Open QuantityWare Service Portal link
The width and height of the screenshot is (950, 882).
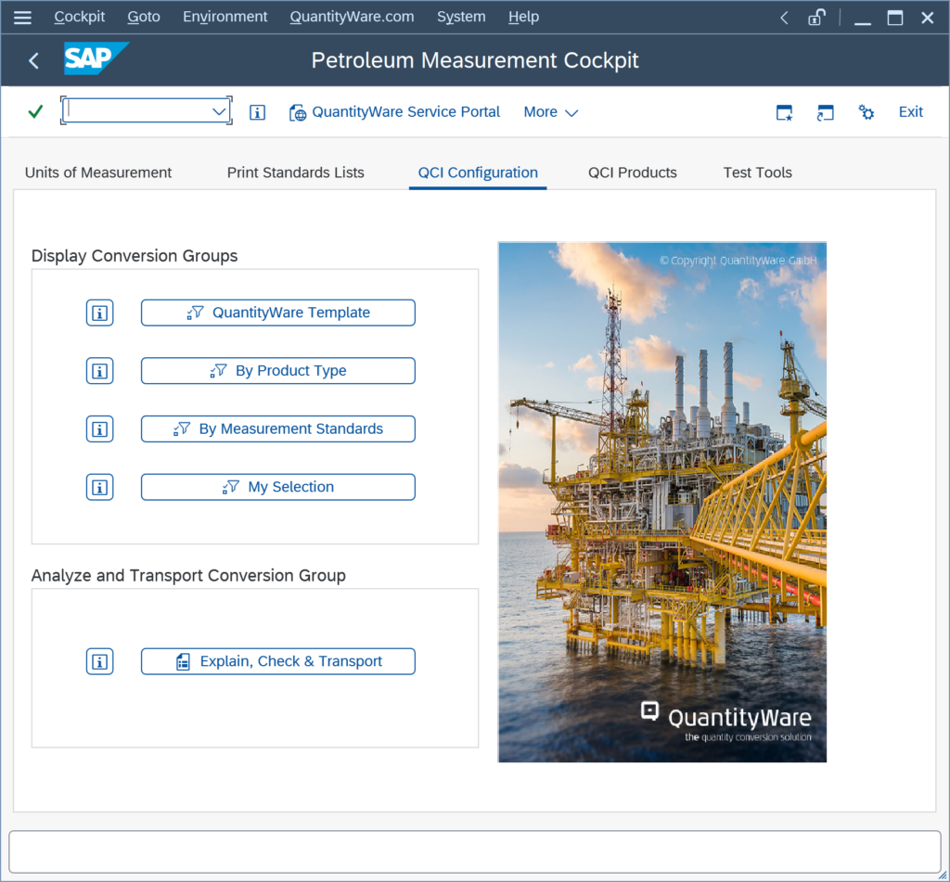coord(394,112)
